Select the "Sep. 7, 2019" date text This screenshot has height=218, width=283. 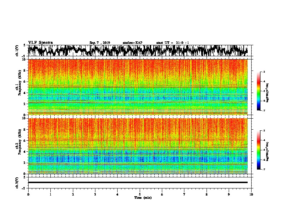[100, 43]
